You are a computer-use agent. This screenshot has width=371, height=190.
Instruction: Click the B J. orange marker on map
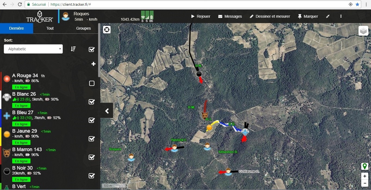(209, 127)
